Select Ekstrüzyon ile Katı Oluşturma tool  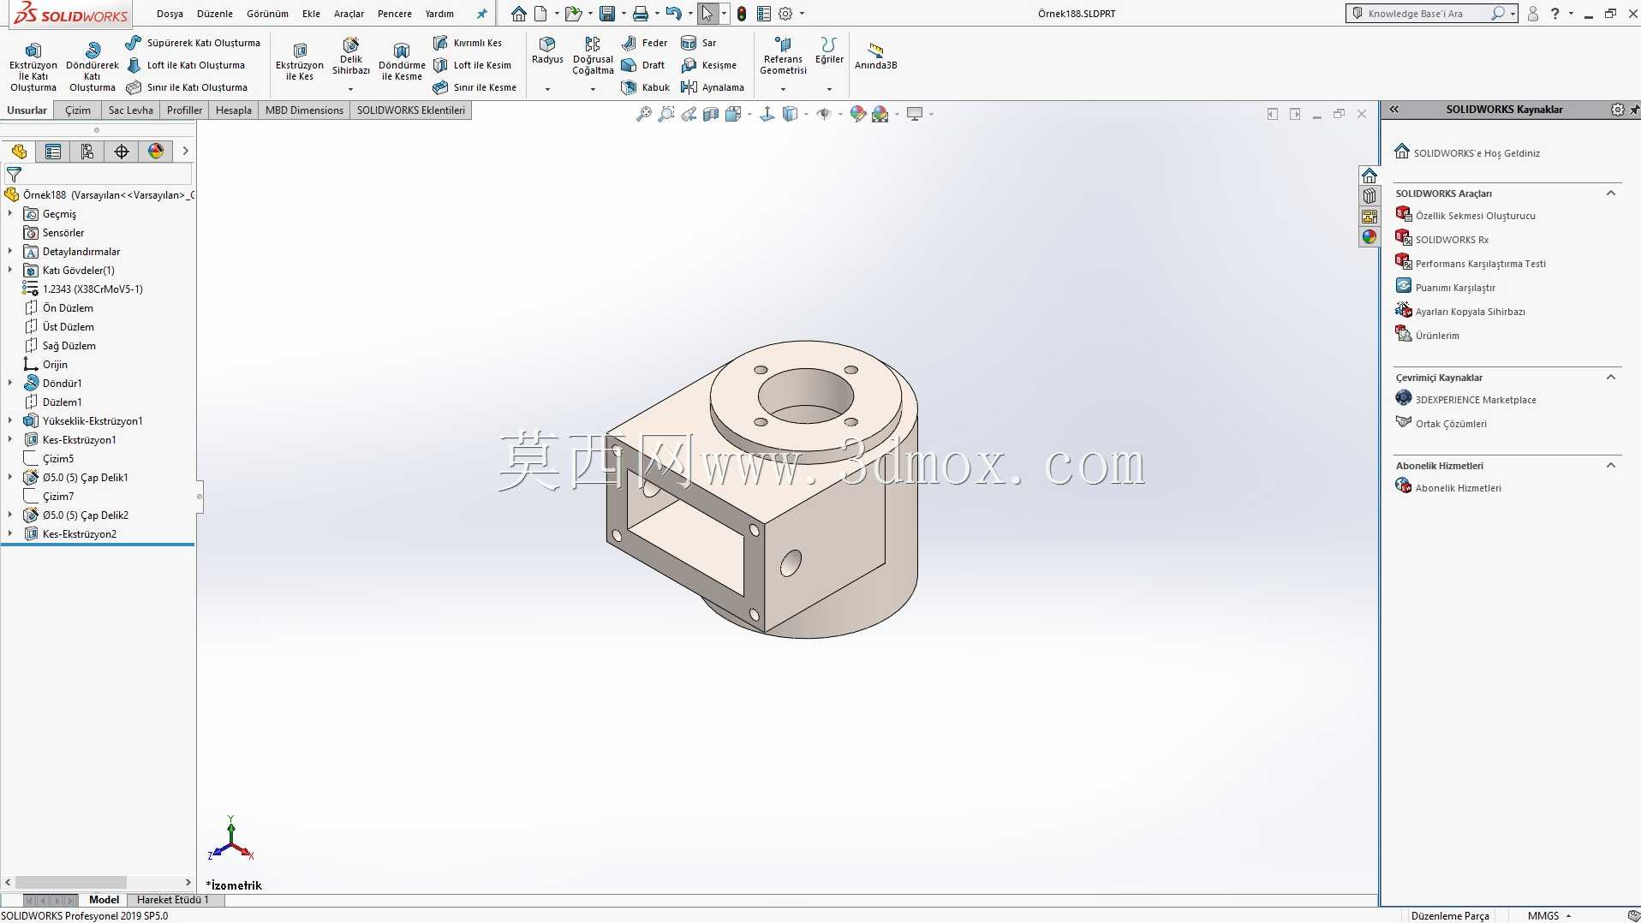pos(33,67)
